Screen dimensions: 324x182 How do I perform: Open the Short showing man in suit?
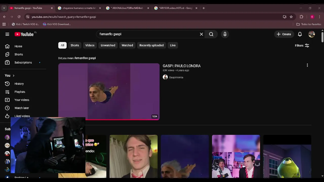[x=133, y=156]
